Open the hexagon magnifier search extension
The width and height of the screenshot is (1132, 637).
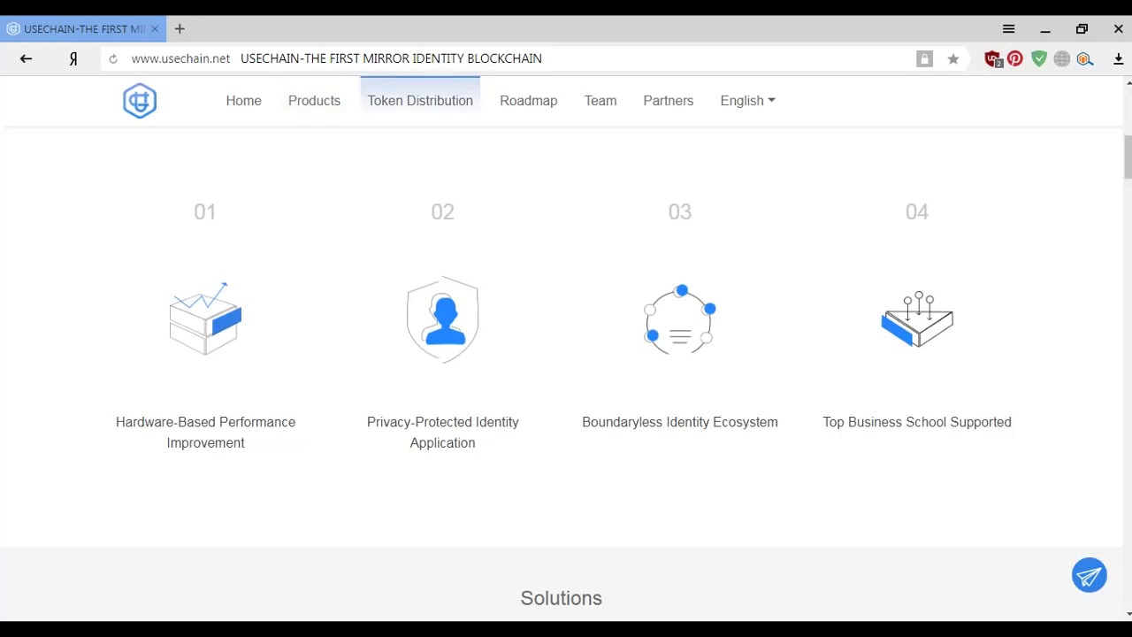point(1085,58)
